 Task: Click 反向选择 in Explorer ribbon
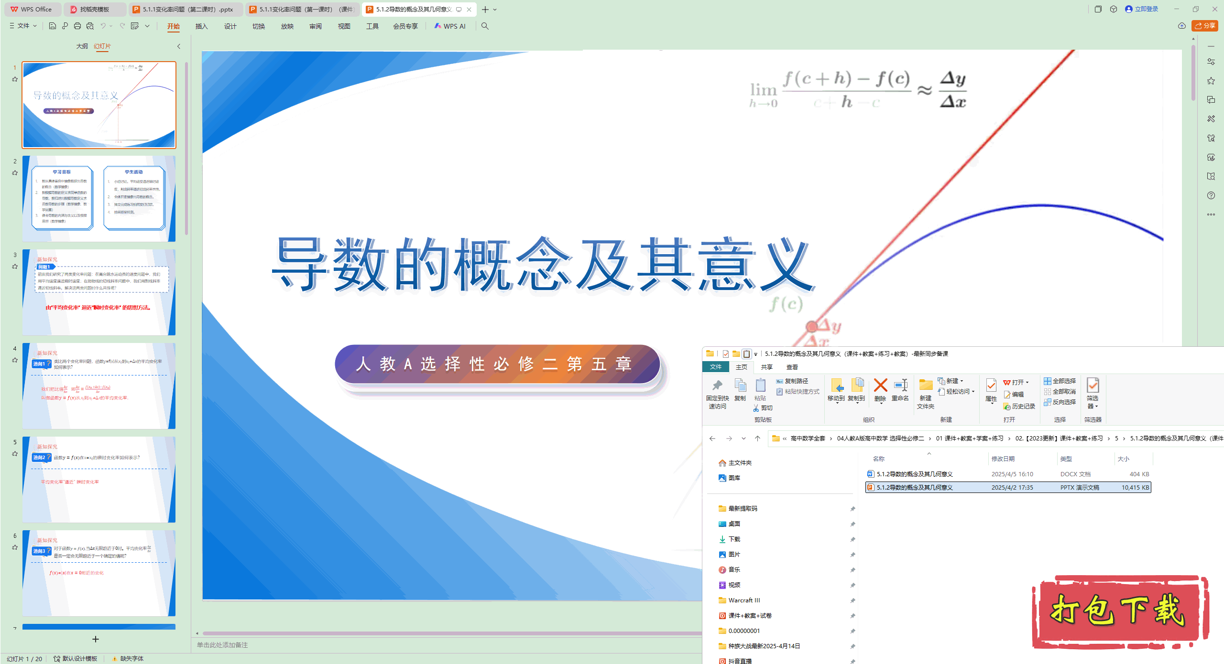point(1060,402)
